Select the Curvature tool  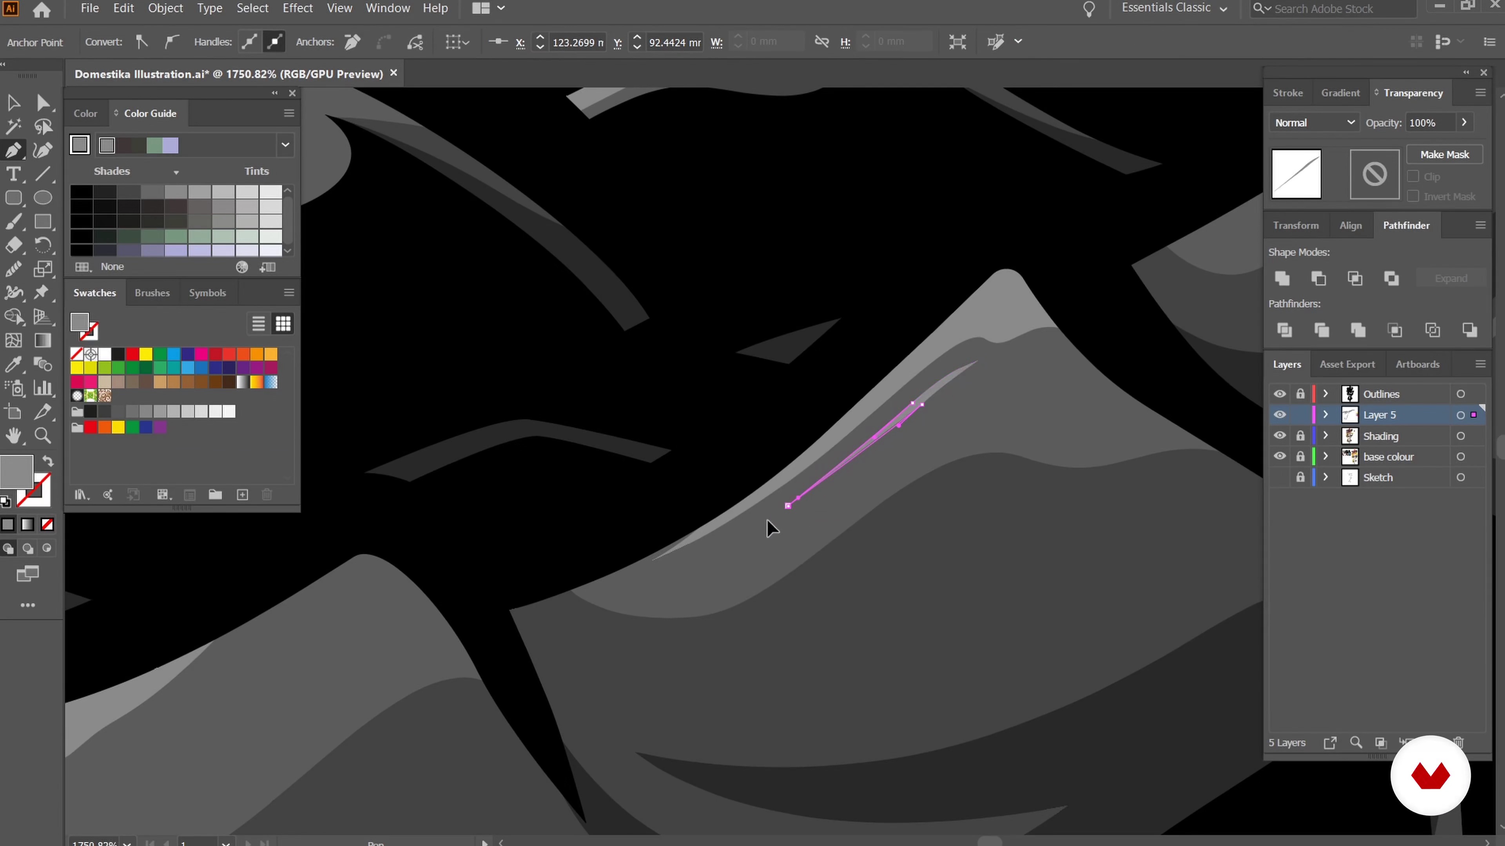coord(43,150)
